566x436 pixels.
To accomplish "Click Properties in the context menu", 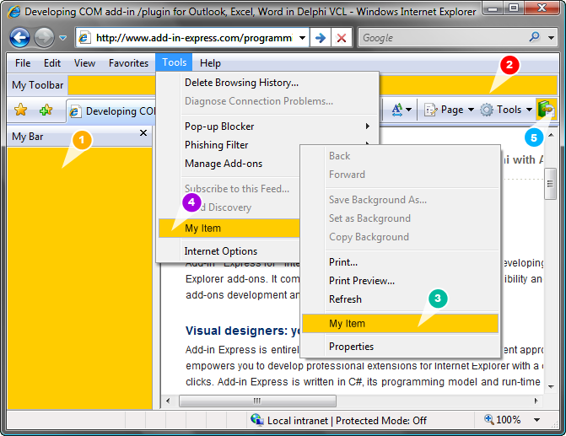I will 351,347.
